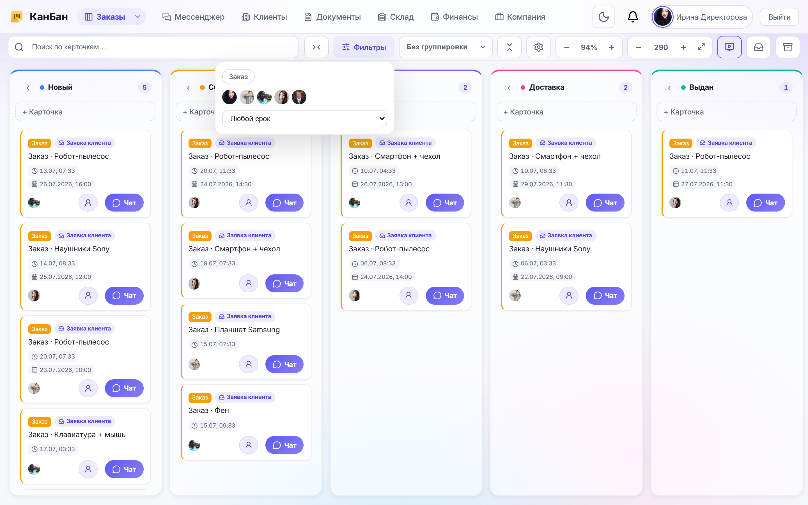Open chat on Доставка Наушники Sony card
808x505 pixels.
[605, 296]
